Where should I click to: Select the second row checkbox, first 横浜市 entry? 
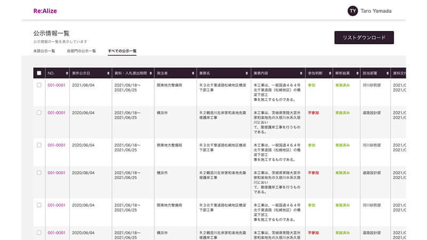(x=39, y=113)
